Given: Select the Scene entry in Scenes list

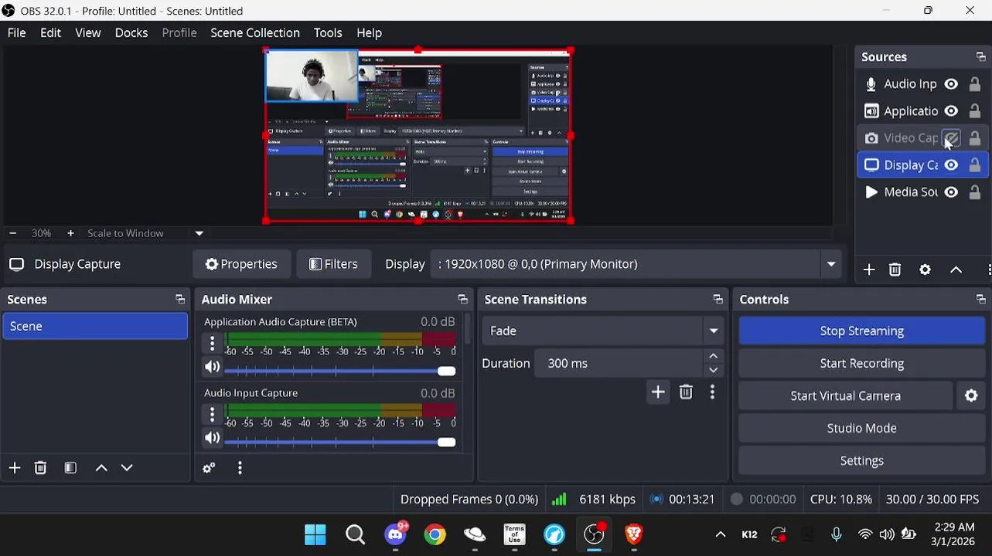Looking at the screenshot, I should point(95,327).
